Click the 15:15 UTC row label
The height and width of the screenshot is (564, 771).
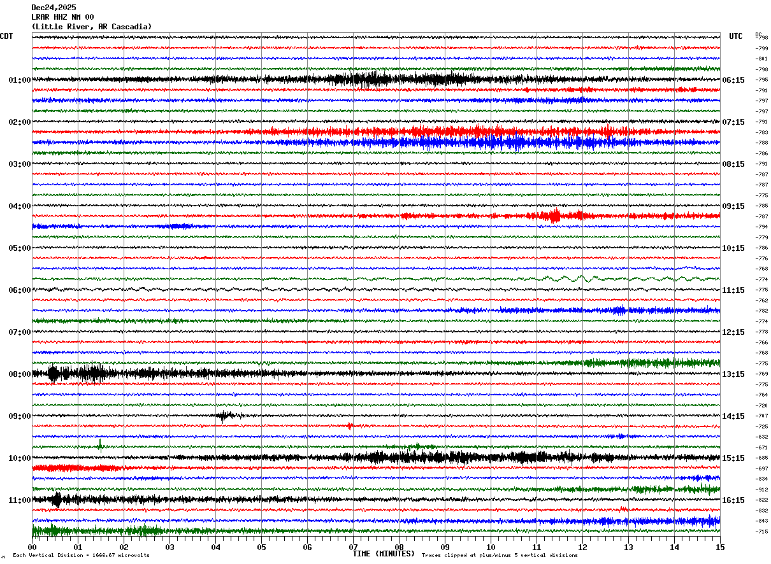coord(734,458)
